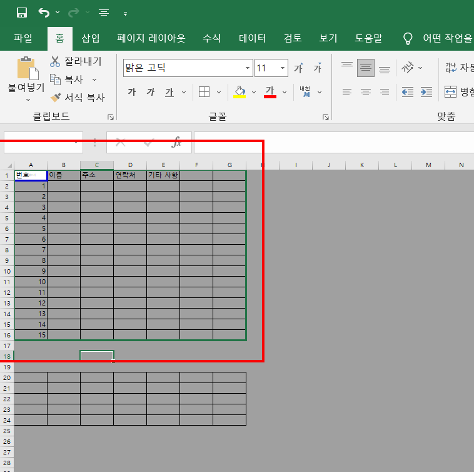Open the font size 11 dropdown arrow
474x472 pixels.
[x=283, y=68]
